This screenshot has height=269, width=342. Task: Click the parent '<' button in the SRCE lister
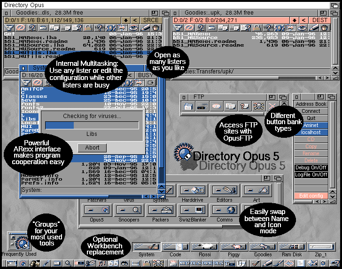coord(135,20)
